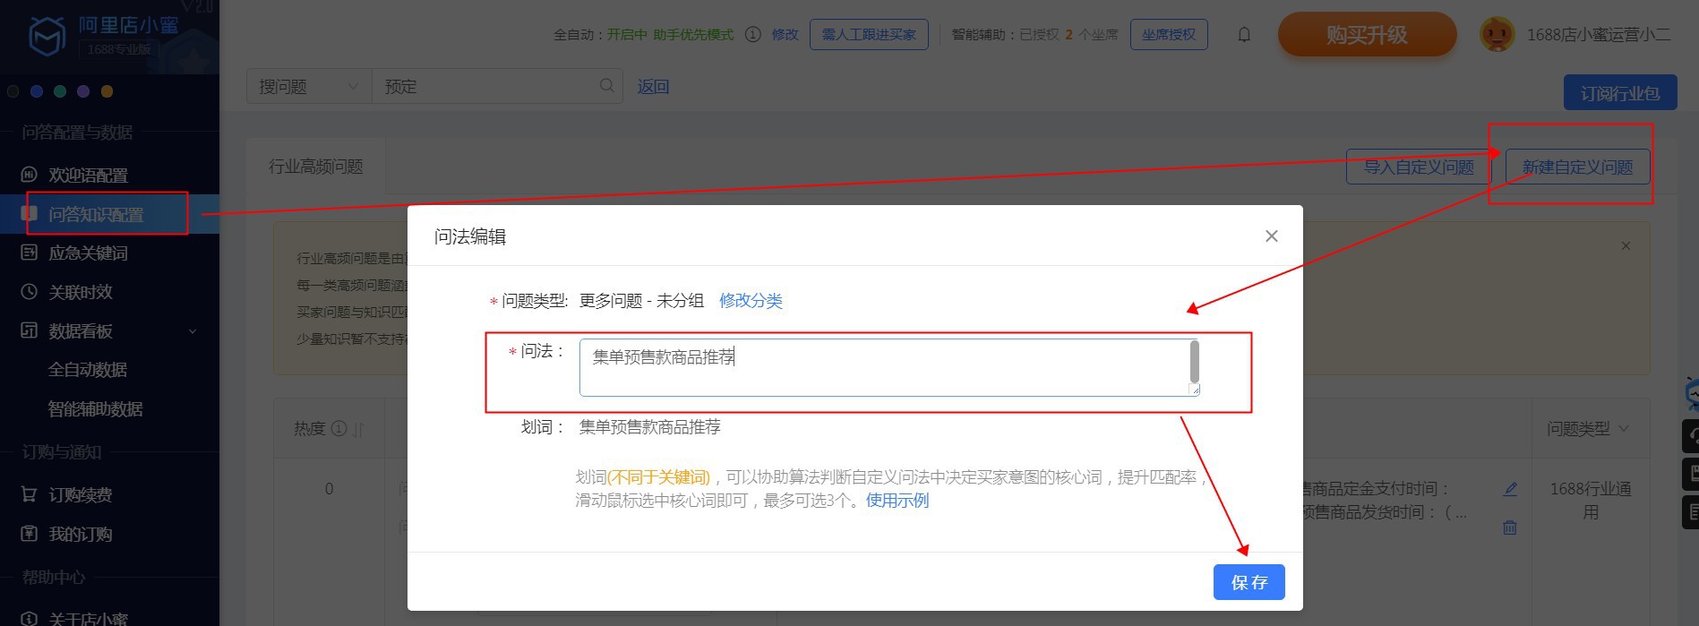Select 问答知识配置 in the sidebar
This screenshot has height=626, width=1699.
coord(109,214)
